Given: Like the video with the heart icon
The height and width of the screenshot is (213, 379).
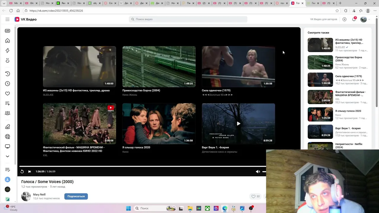Looking at the screenshot, I should tap(253, 196).
